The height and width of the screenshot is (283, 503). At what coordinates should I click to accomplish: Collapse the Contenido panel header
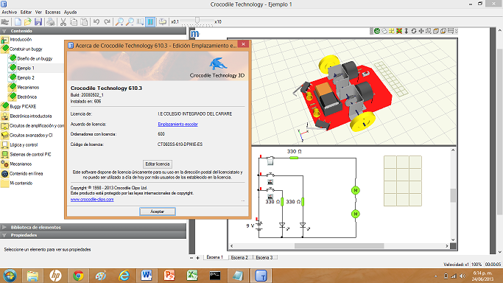tap(93, 31)
